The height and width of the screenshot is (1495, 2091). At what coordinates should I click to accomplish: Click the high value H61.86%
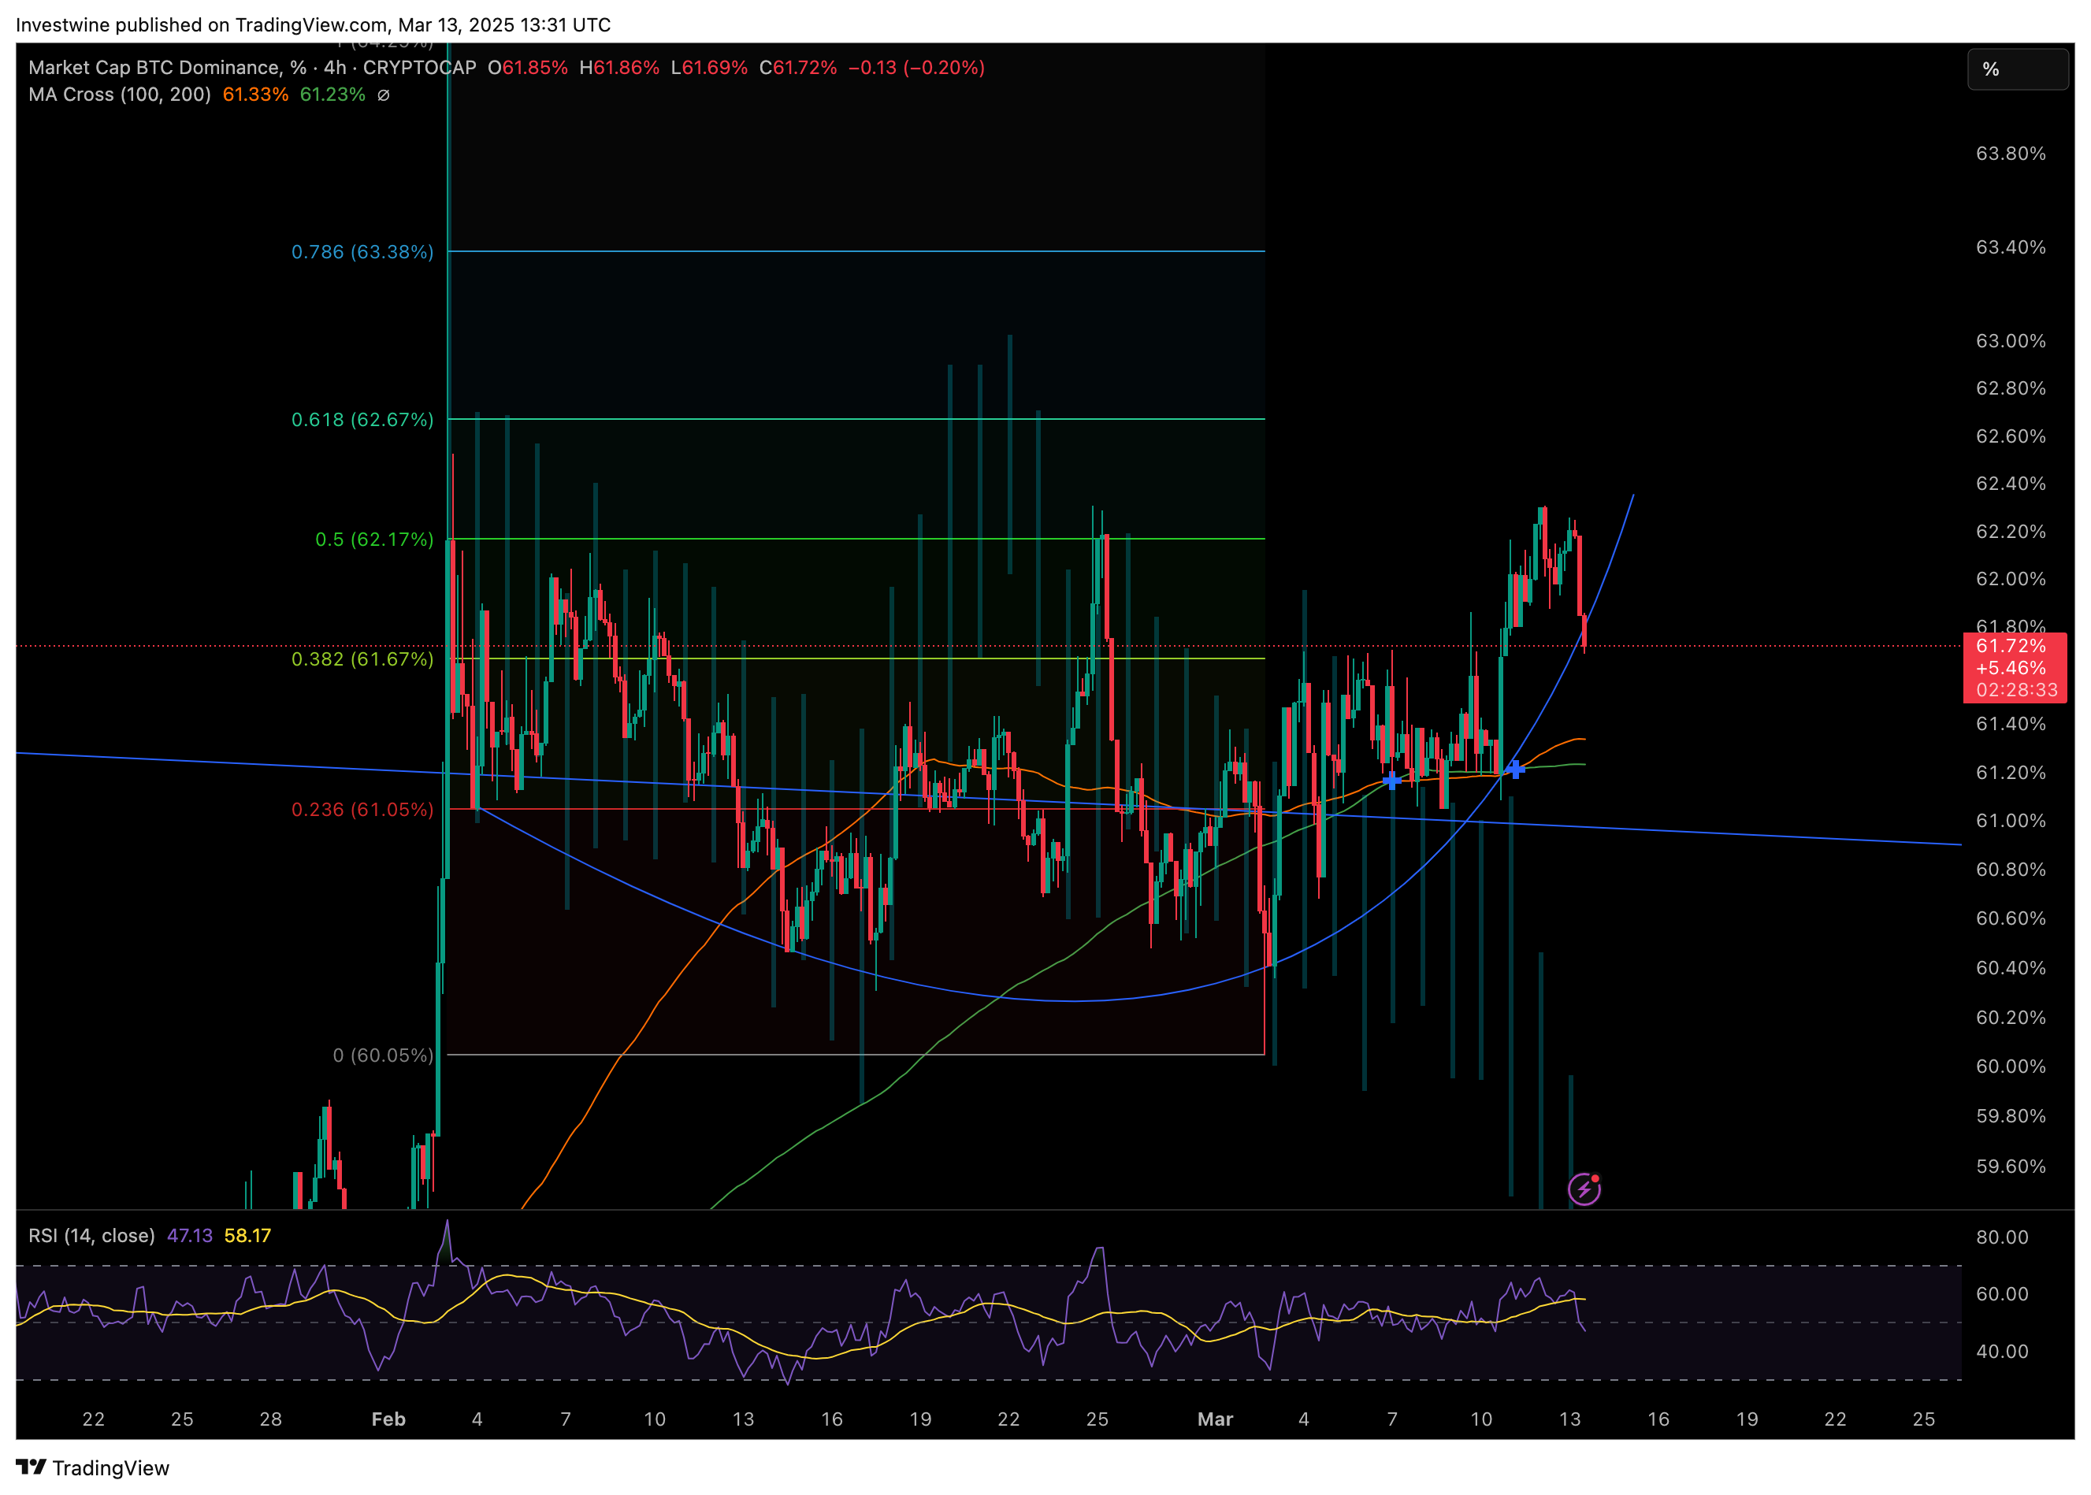(x=618, y=67)
